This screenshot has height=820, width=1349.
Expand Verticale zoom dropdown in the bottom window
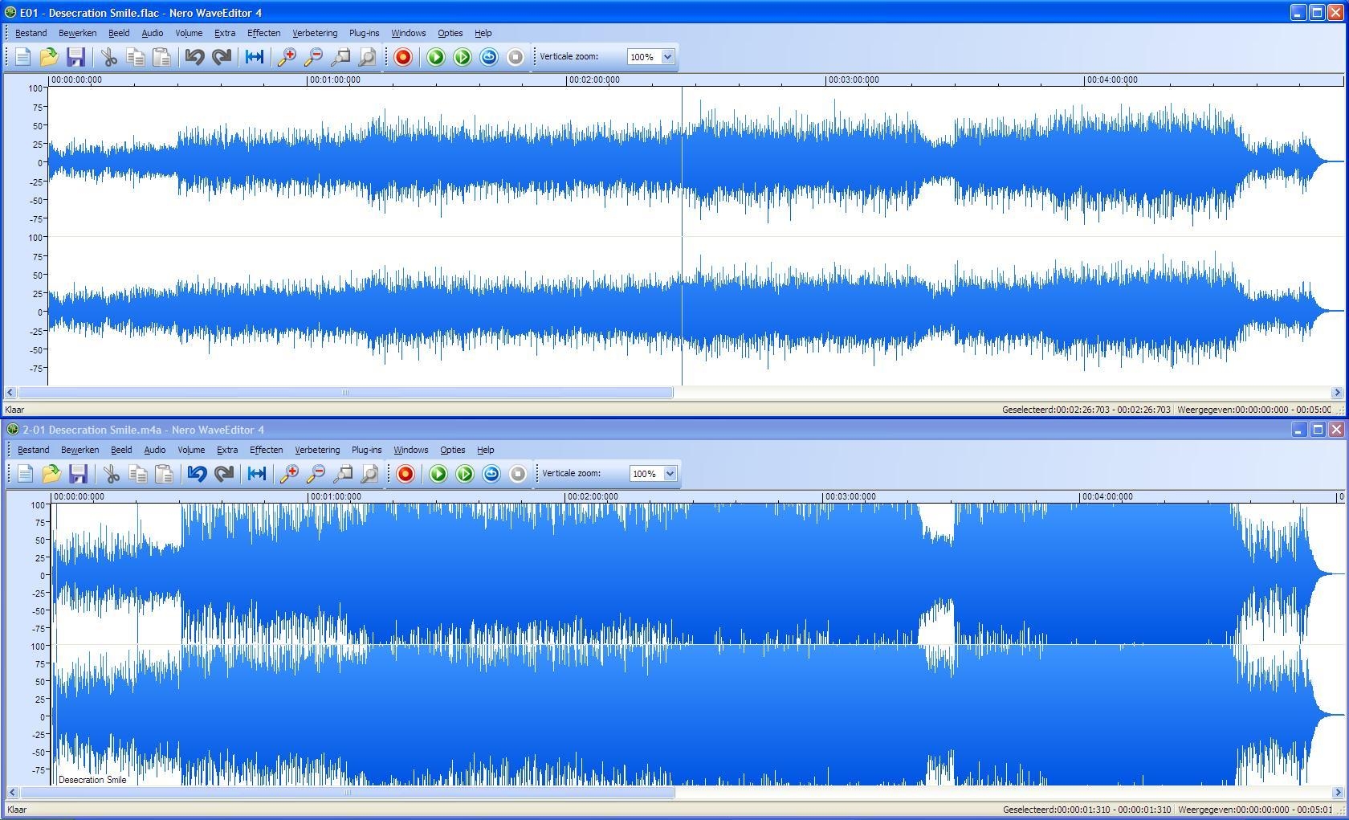[670, 474]
